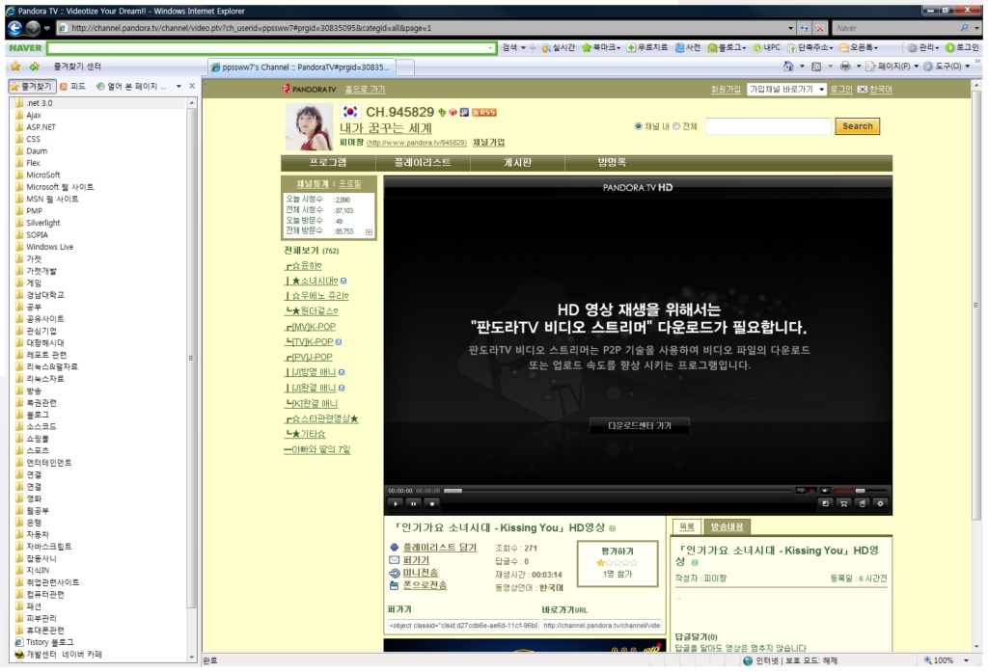Click the RSS feeds icon in the command bar
988x672 pixels.
[816, 67]
